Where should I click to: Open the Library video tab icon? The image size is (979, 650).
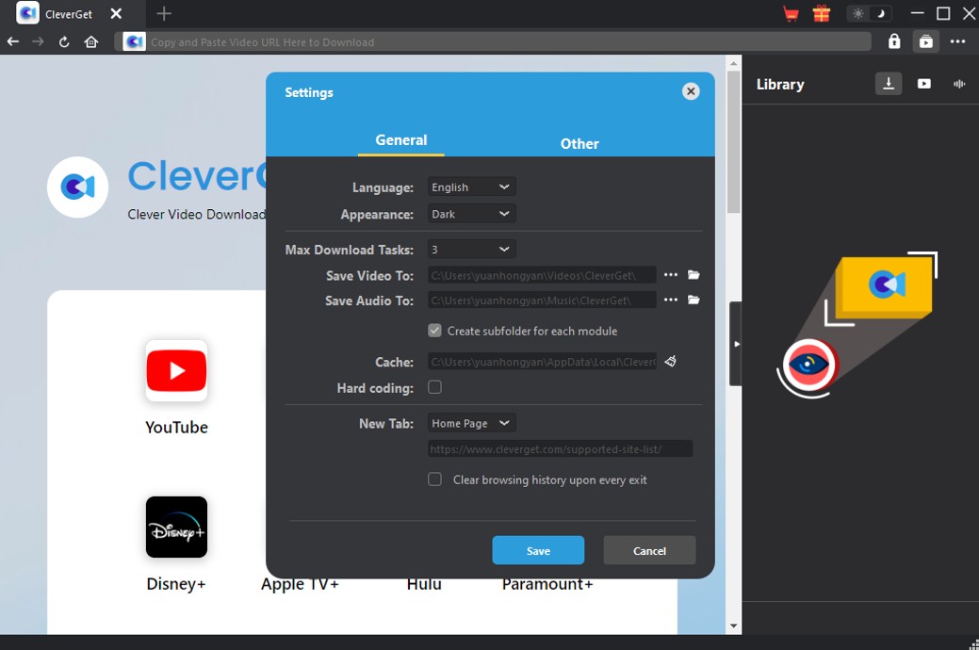(924, 84)
